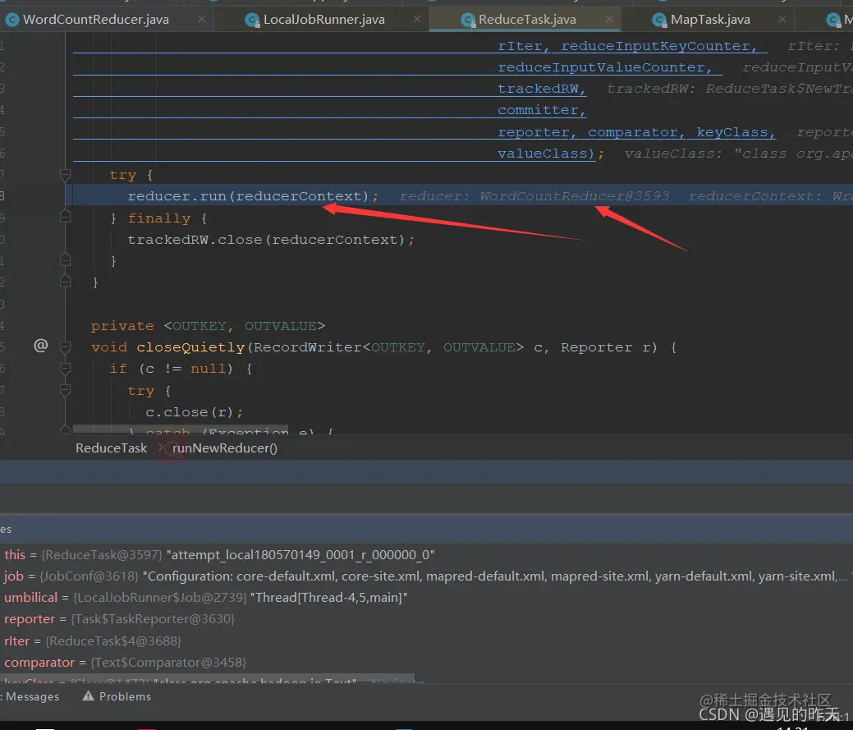This screenshot has height=730, width=853.
Task: Click inline hint reducer: WordCountReducer@3593
Action: click(534, 196)
